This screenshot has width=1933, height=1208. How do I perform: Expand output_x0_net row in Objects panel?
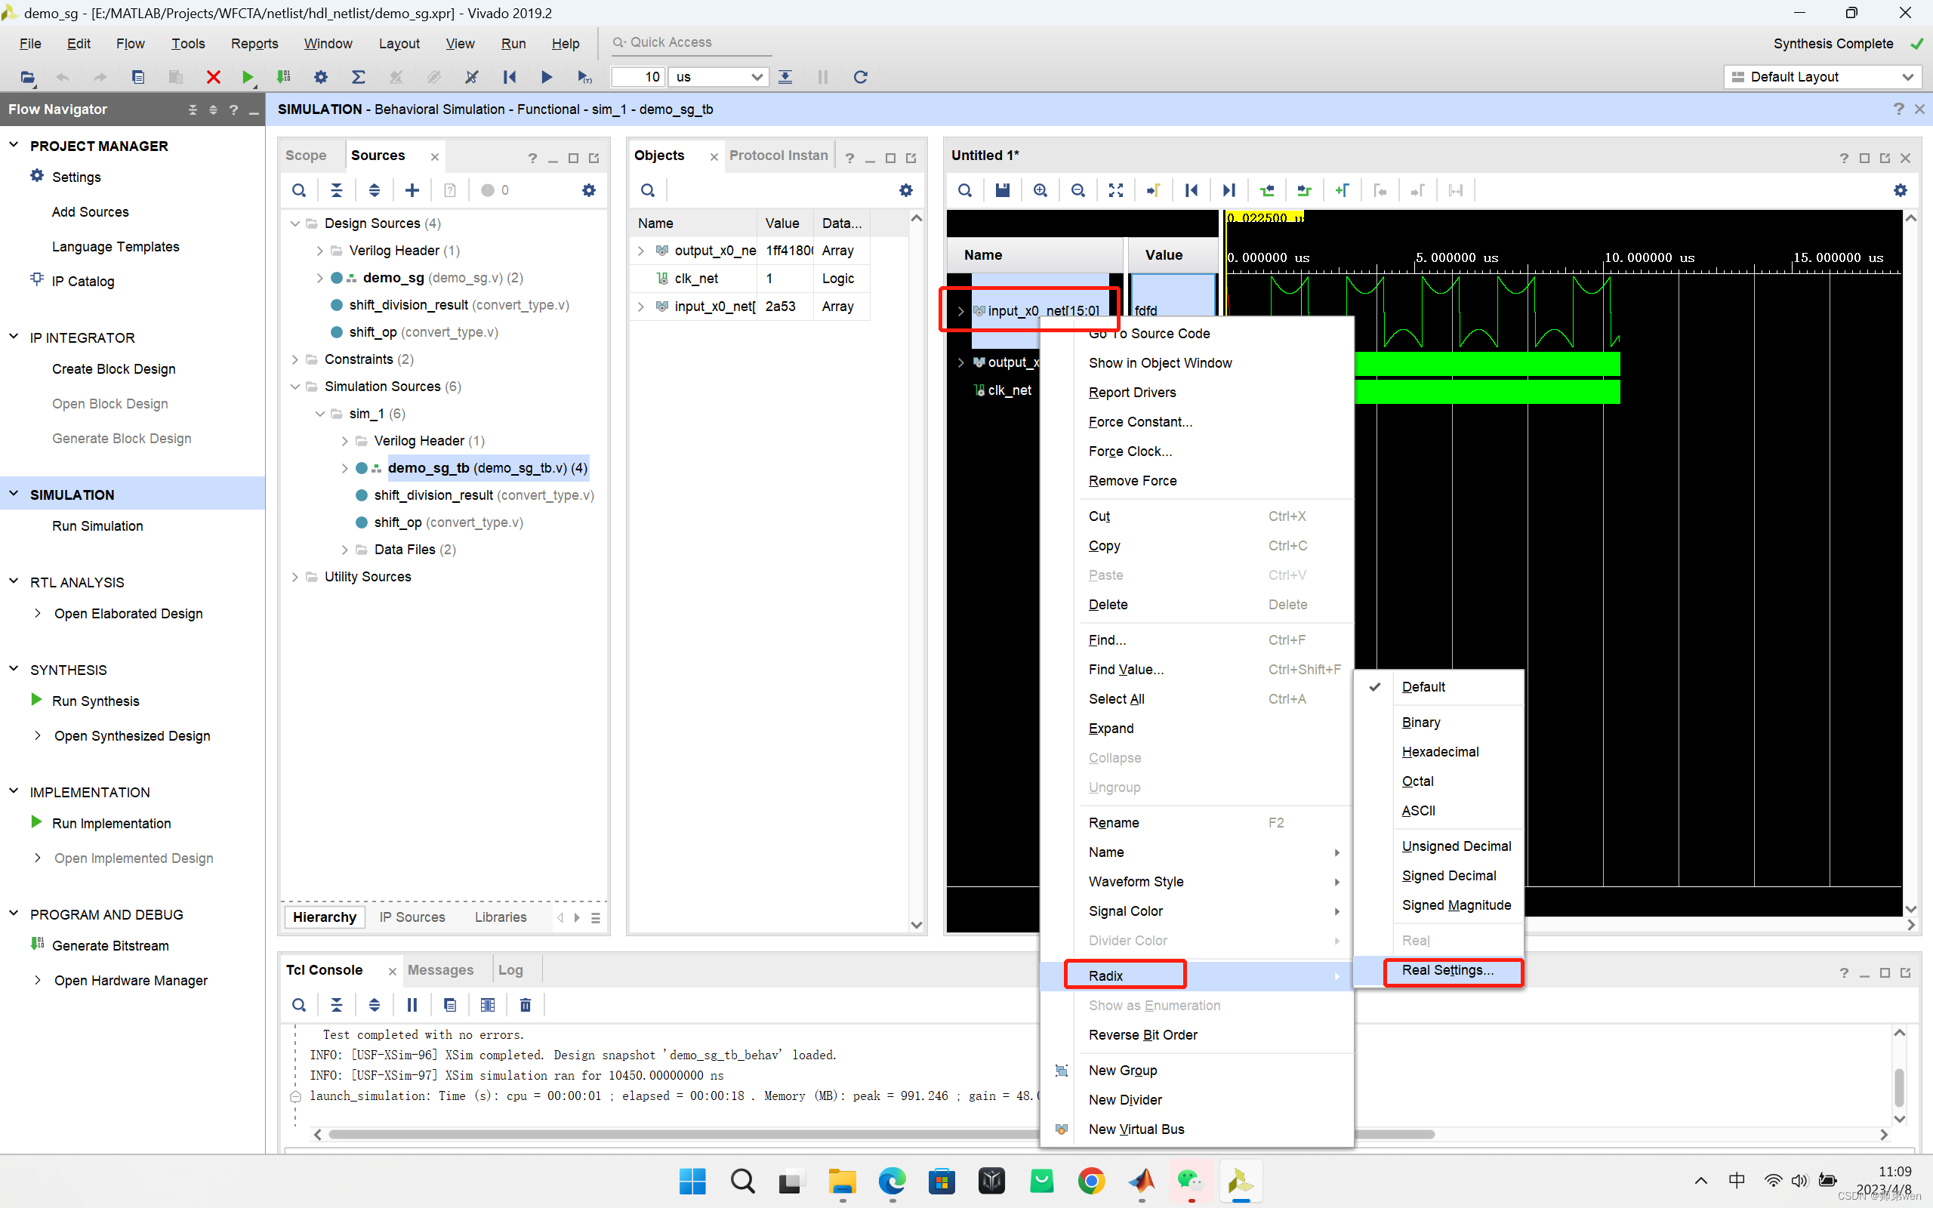(x=640, y=251)
